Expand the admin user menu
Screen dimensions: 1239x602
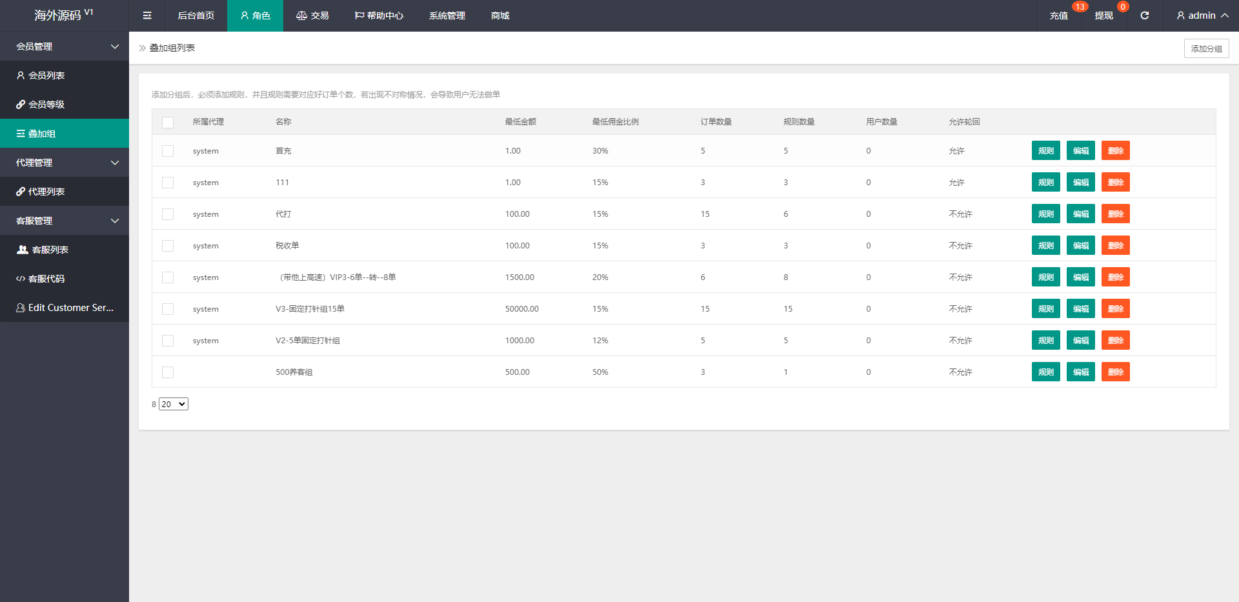click(1202, 15)
